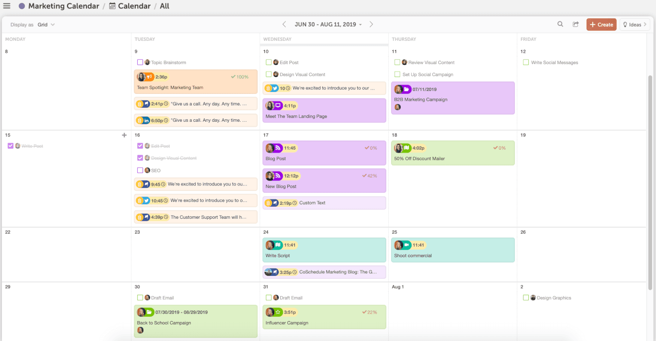
Task: Click calendar icon in breadcrumb
Action: pyautogui.click(x=112, y=6)
